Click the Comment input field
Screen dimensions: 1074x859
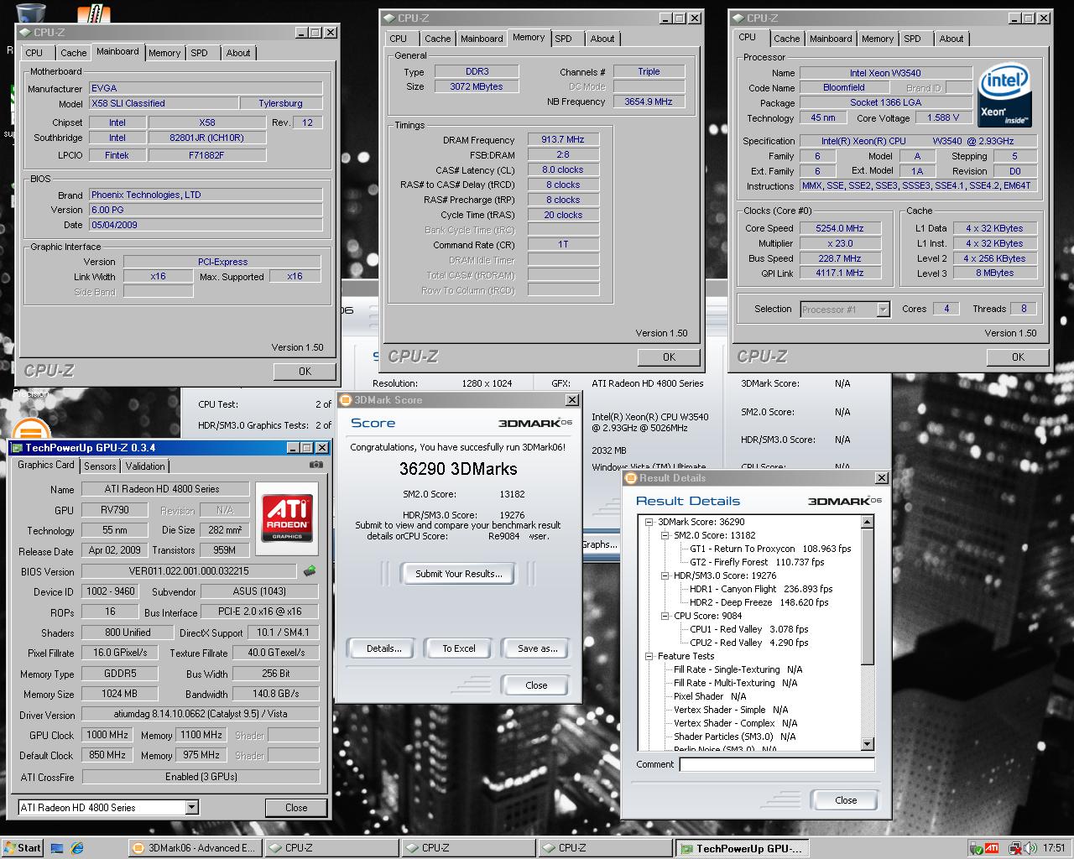777,764
